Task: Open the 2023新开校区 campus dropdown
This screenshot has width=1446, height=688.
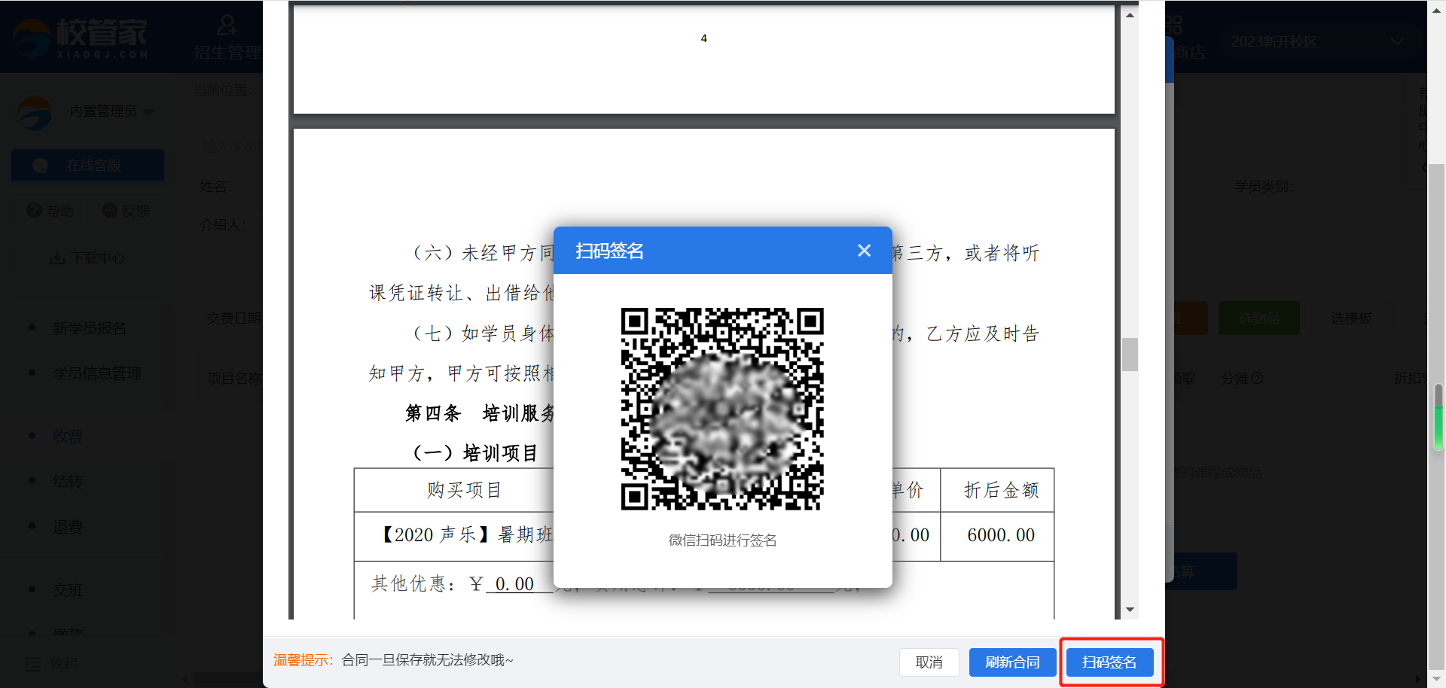Action: 1397,42
